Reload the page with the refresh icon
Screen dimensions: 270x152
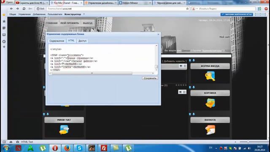(x=24, y=8)
